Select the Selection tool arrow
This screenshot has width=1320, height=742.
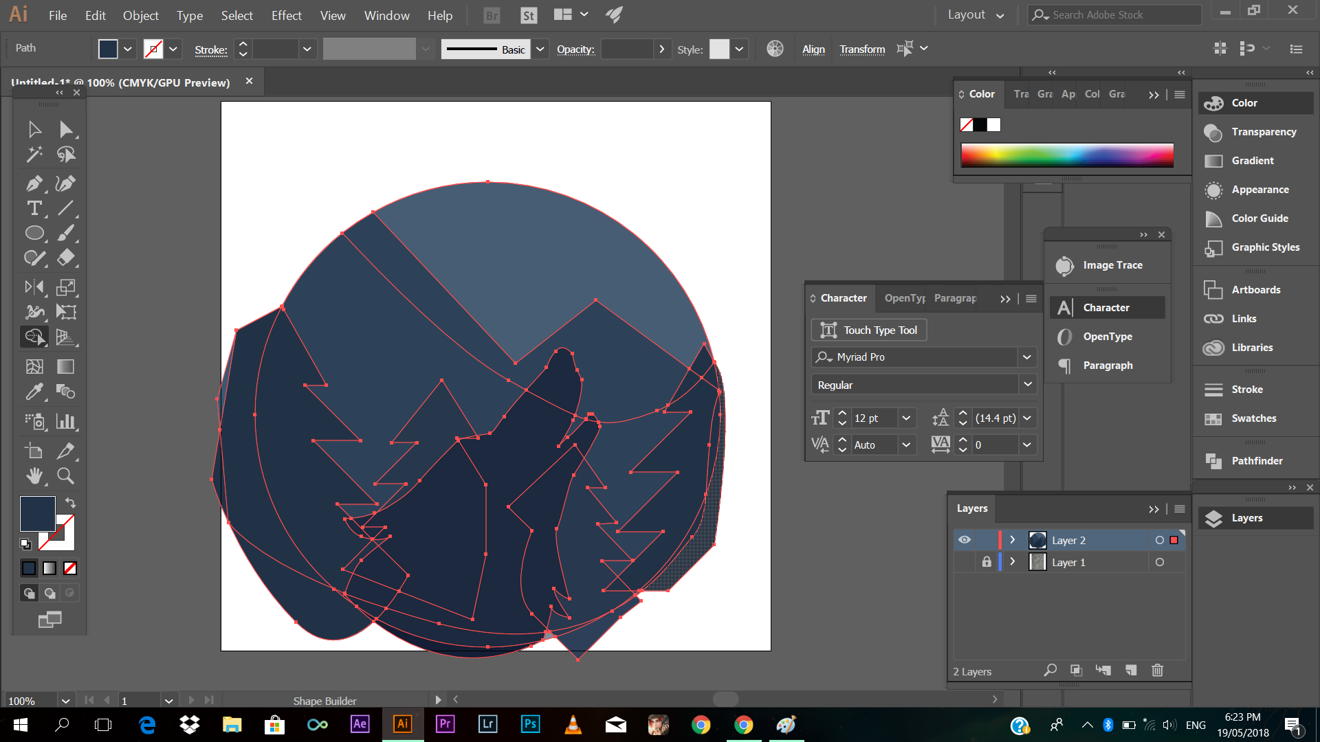(x=34, y=129)
